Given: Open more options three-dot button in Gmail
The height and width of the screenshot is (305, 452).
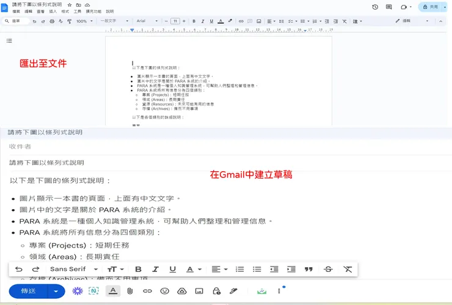Looking at the screenshot, I should [279, 291].
